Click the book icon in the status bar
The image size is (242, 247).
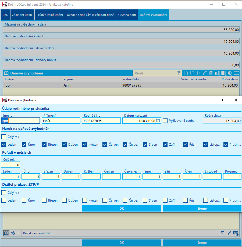[6, 233]
